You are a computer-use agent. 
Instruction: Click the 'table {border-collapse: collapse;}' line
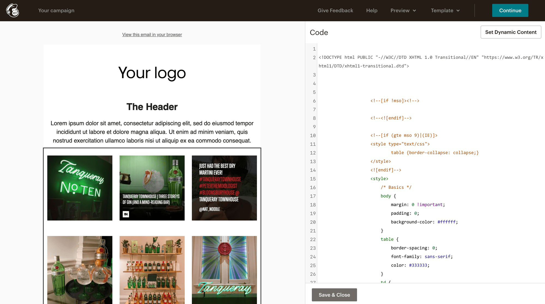click(x=435, y=153)
